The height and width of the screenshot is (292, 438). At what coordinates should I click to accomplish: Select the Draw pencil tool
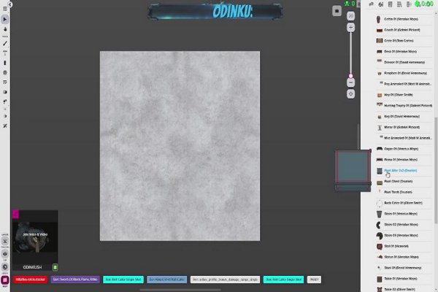click(x=5, y=43)
